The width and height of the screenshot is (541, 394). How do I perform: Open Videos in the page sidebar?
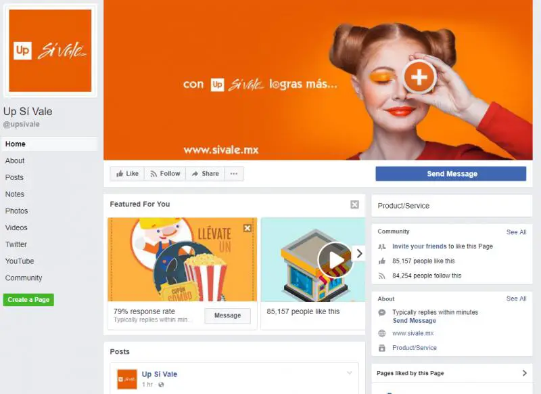click(16, 227)
